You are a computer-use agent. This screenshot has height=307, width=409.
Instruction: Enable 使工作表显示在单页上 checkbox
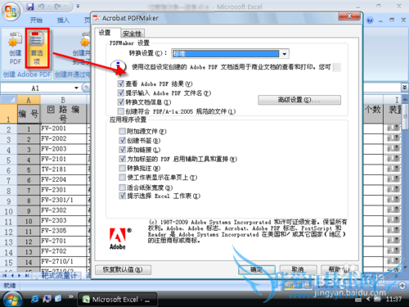[123, 178]
